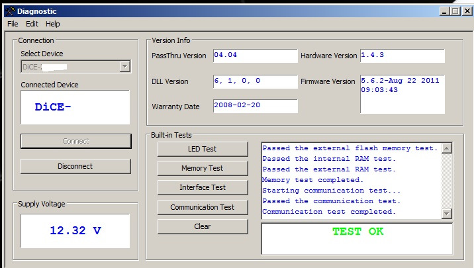Image resolution: width=474 pixels, height=268 pixels.
Task: Select log line 'Passed the external RAM test.'
Action: pos(329,169)
